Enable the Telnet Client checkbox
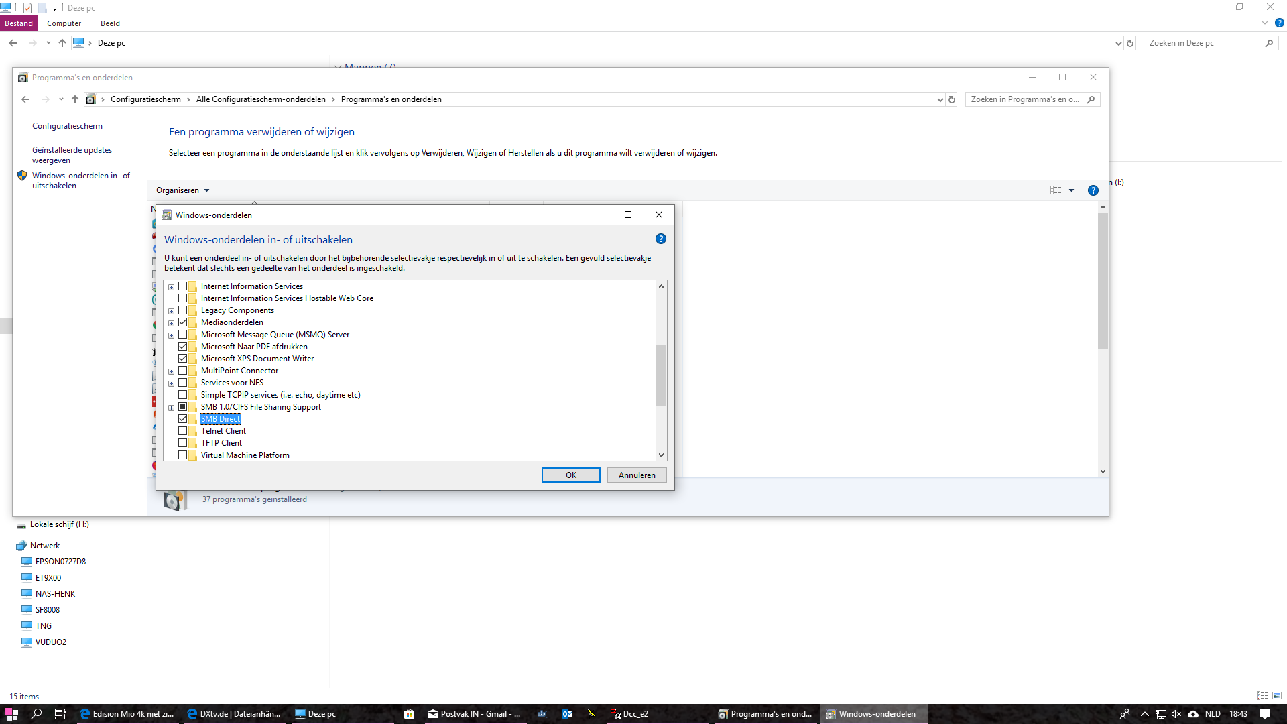This screenshot has width=1287, height=724. [x=182, y=431]
